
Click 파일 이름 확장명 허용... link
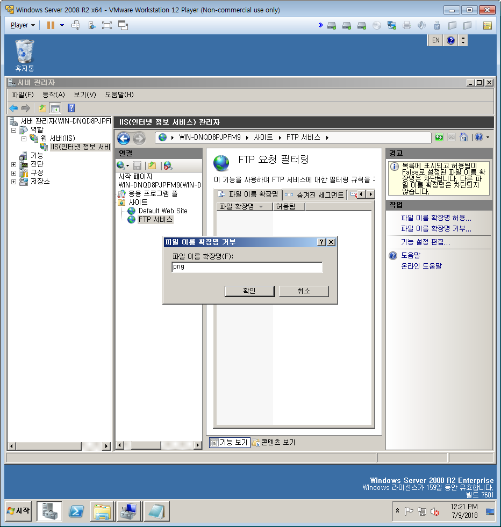(x=436, y=218)
